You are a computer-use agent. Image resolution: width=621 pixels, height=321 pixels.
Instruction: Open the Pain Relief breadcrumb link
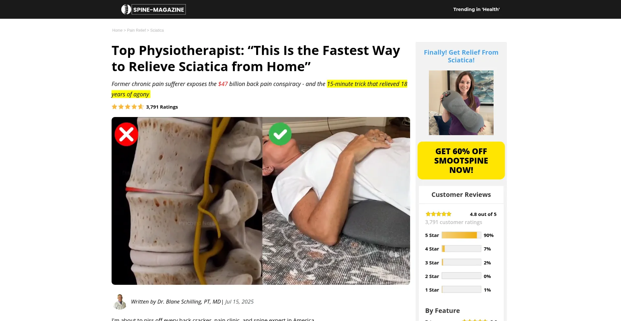click(136, 30)
